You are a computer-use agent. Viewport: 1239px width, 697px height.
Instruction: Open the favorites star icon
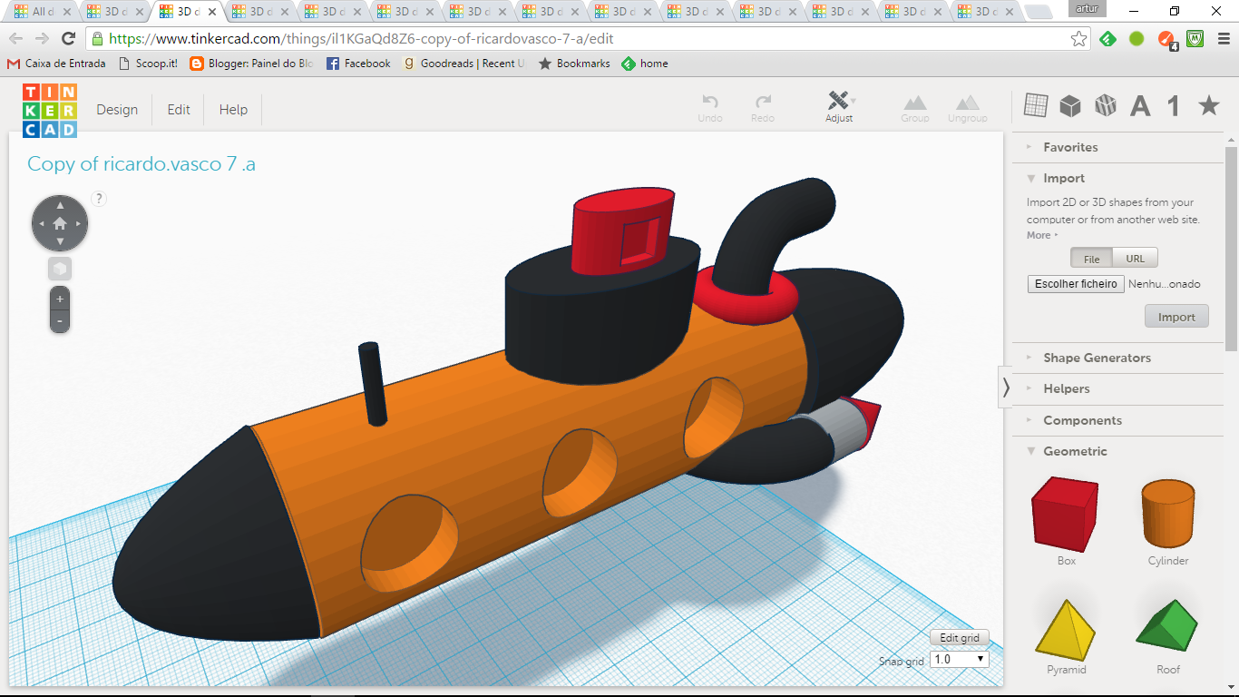tap(1208, 106)
